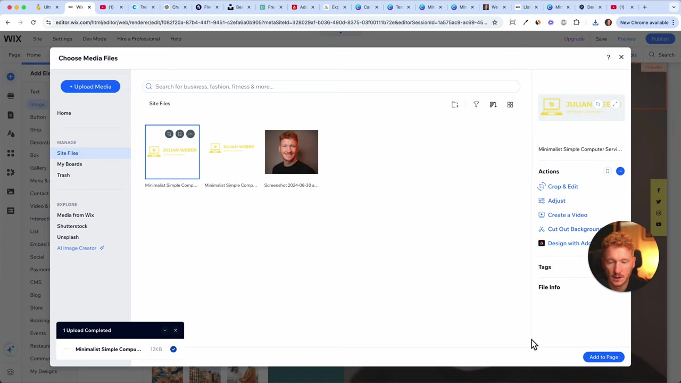
Task: Create a new folder icon
Action: pos(455,105)
